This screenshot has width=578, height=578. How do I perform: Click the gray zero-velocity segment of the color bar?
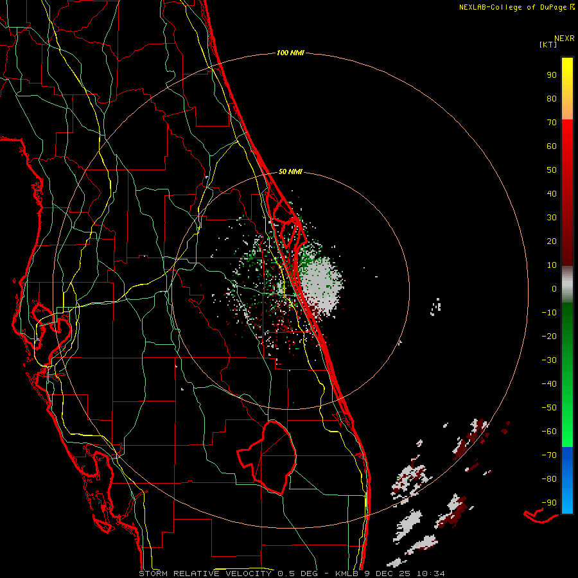coord(567,285)
